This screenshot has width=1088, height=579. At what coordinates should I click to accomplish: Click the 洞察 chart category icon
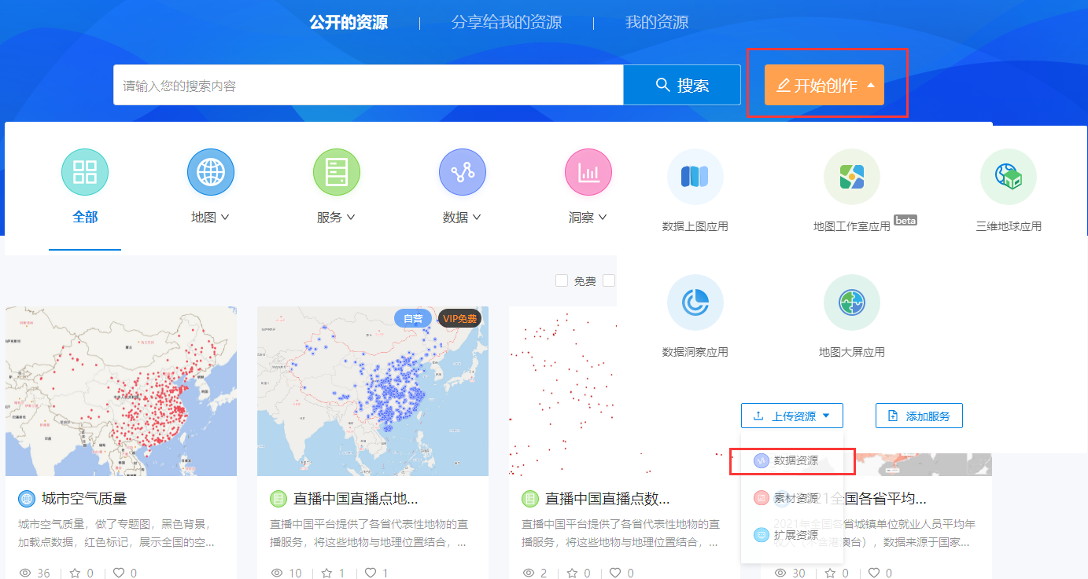588,172
